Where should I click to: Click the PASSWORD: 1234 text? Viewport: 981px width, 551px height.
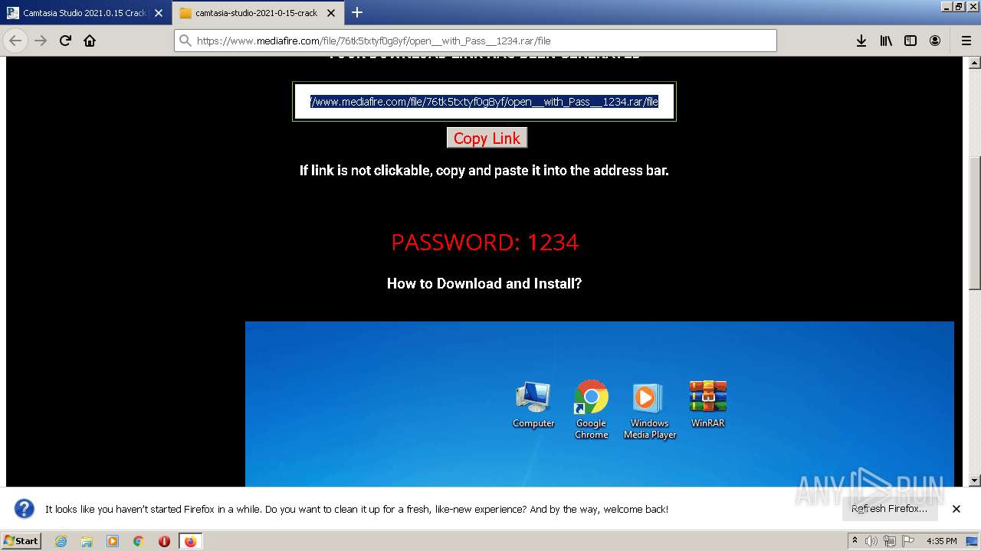coord(484,242)
